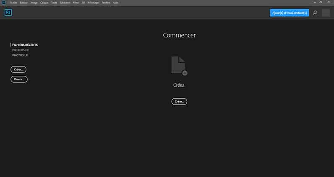Image resolution: width=334 pixels, height=177 pixels.
Task: Click the gray profile square at top right
Action: (326, 13)
